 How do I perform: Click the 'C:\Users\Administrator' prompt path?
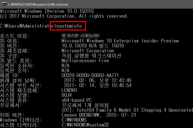27,26
